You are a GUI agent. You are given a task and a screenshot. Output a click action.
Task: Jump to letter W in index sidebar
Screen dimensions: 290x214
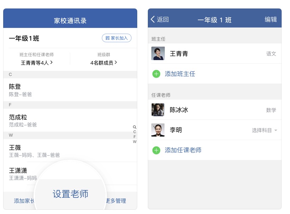point(135,142)
